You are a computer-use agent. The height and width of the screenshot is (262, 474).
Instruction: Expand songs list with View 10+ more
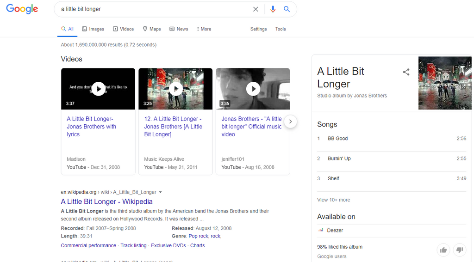[x=333, y=200]
